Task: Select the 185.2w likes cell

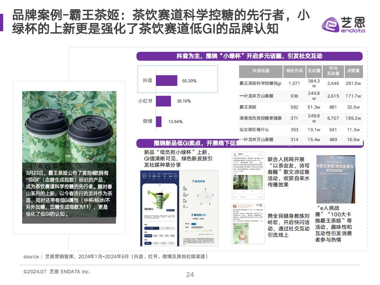Action: [x=353, y=118]
